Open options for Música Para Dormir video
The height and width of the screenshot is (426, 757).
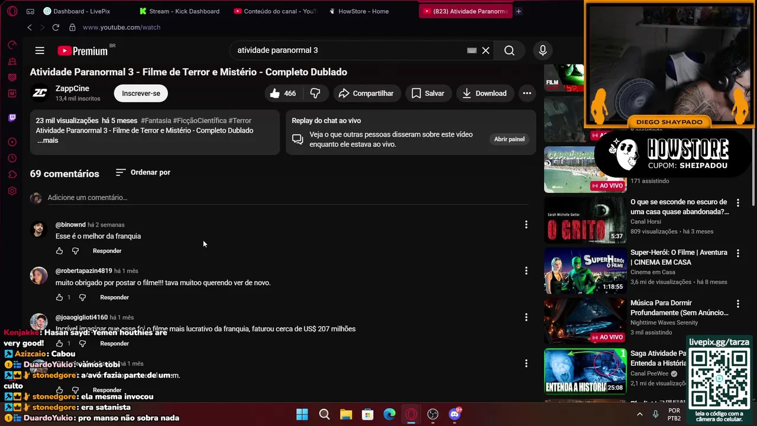click(737, 304)
